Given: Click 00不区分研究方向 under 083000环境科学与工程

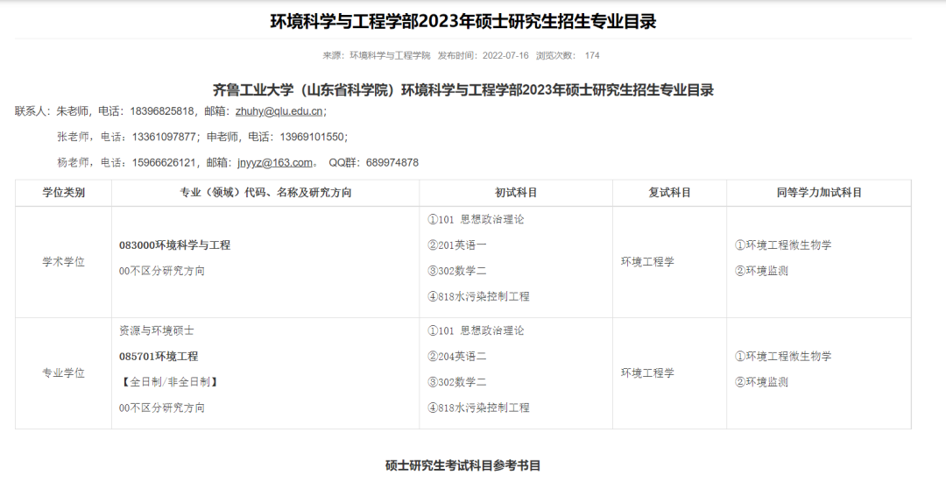Looking at the screenshot, I should coord(162,271).
